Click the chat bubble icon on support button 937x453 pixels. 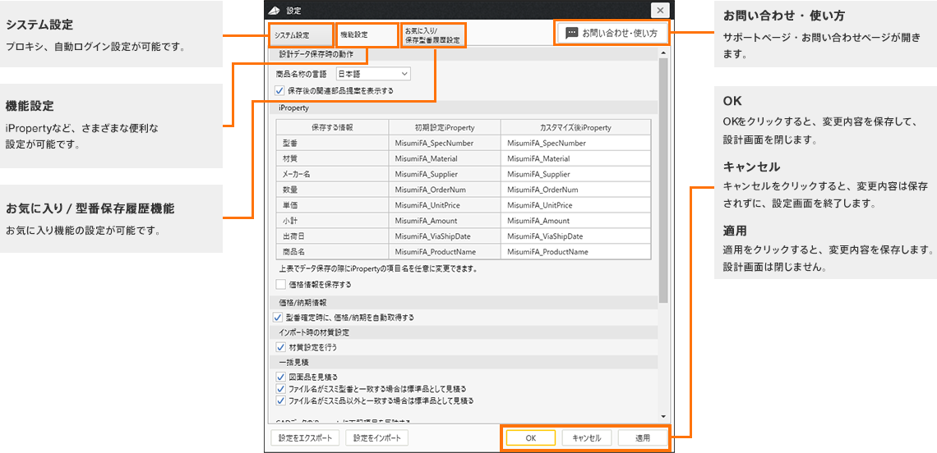(572, 34)
